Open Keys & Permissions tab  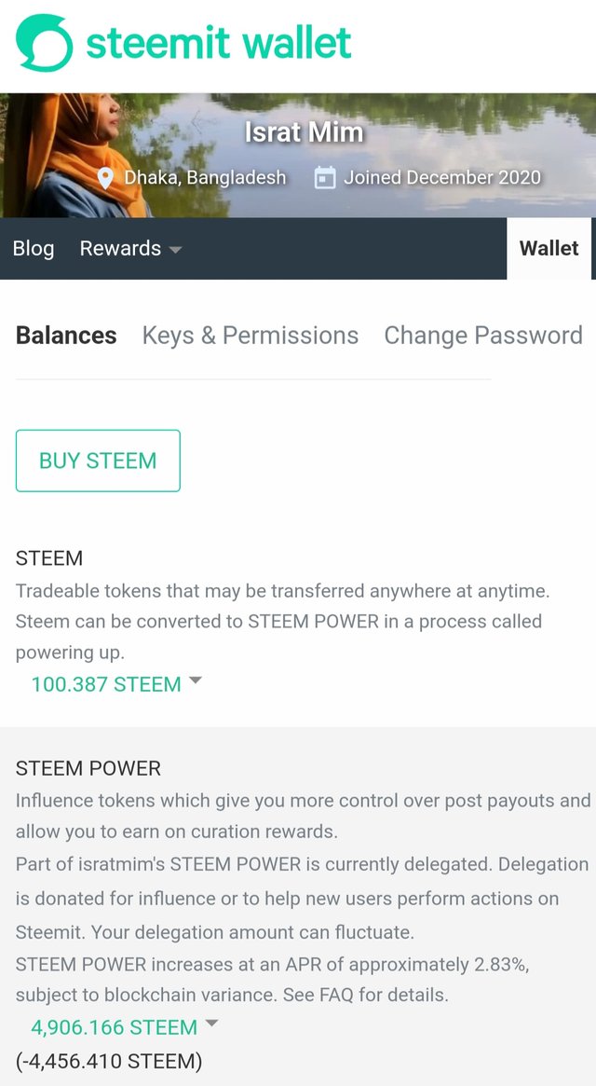[250, 336]
